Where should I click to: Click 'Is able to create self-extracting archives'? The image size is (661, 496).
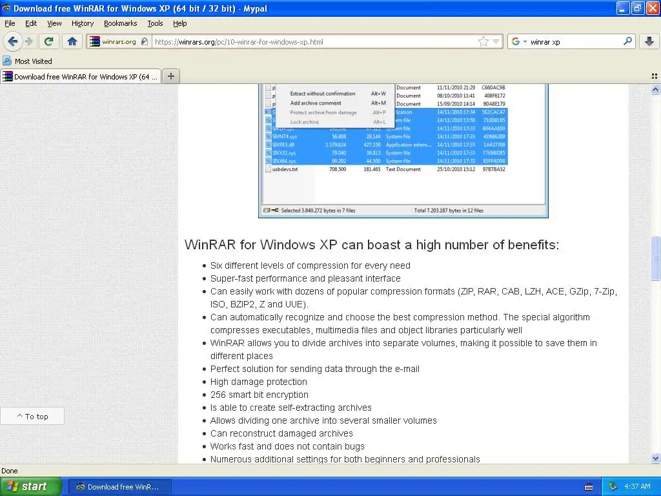(x=291, y=408)
